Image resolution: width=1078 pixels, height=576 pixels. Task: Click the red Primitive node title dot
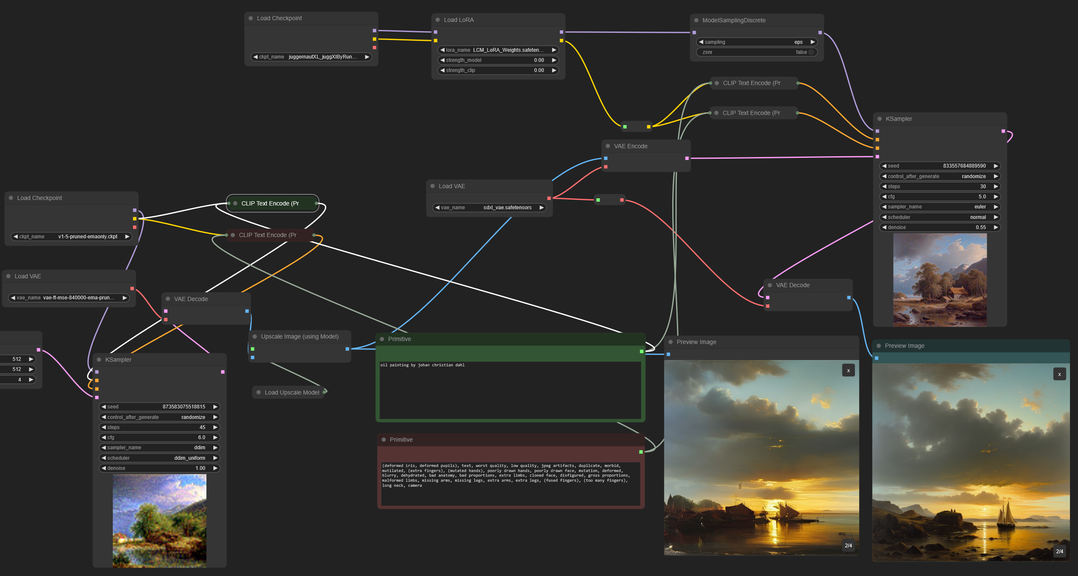(x=383, y=440)
